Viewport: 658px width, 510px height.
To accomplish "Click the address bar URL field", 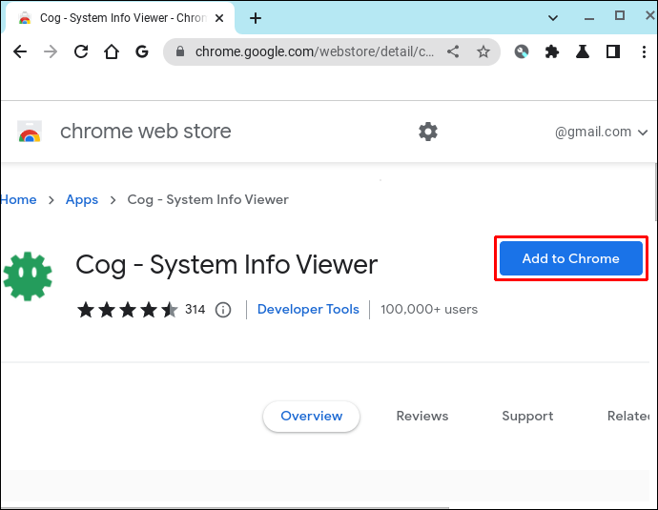I will click(x=315, y=51).
